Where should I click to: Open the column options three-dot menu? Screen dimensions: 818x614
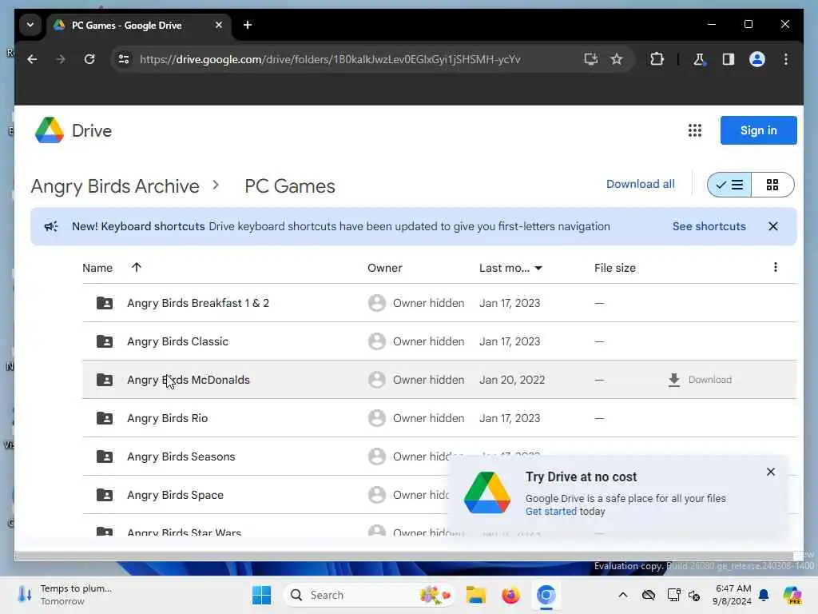[775, 267]
